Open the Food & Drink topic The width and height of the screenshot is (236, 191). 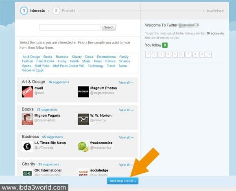click(x=45, y=61)
